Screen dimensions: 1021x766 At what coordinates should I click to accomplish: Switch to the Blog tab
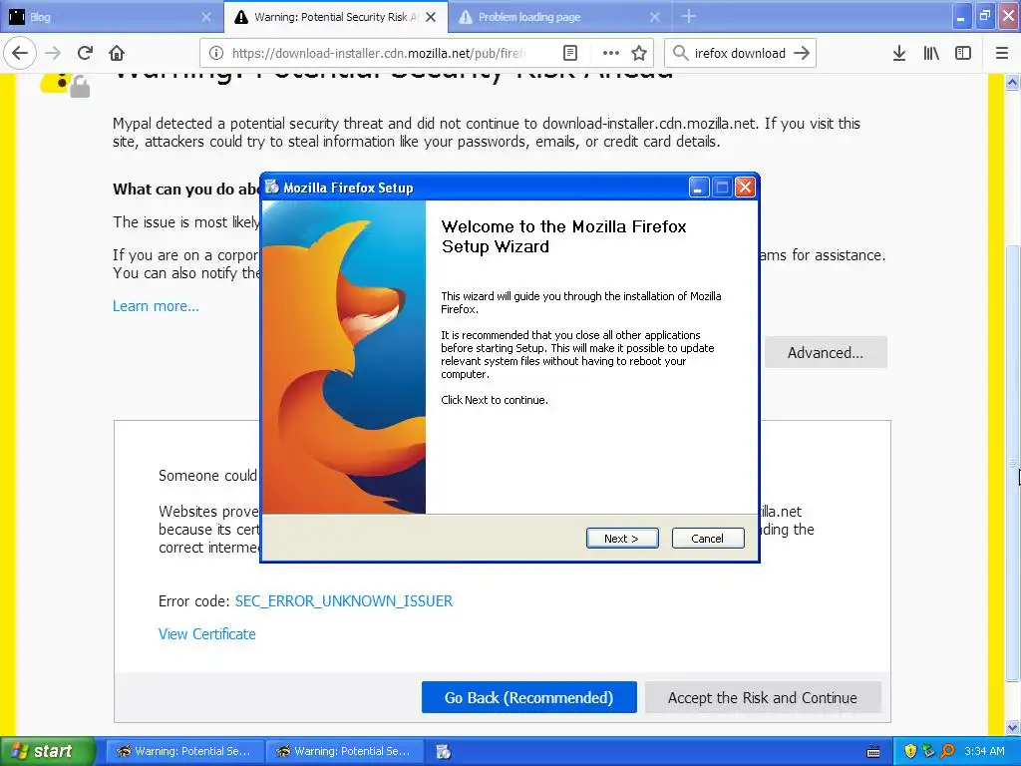[112, 17]
